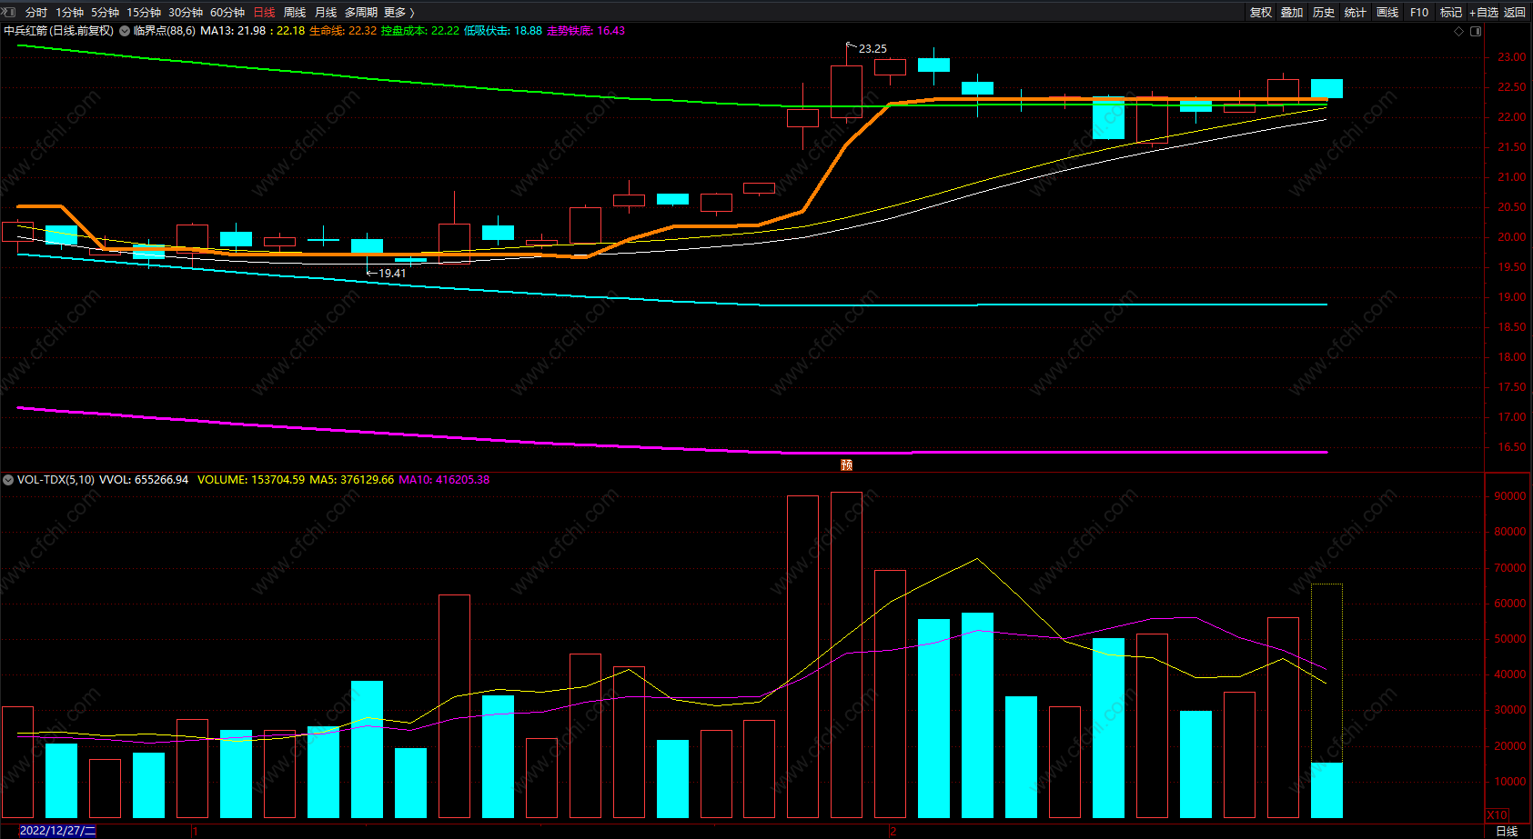
Task: Activate the 画线 drawing tools
Action: [x=1387, y=13]
